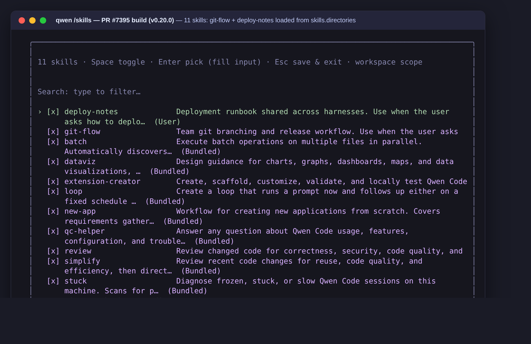The image size is (531, 344).
Task: Click the 'Enter pick (fill input)' hint
Action: [x=210, y=62]
